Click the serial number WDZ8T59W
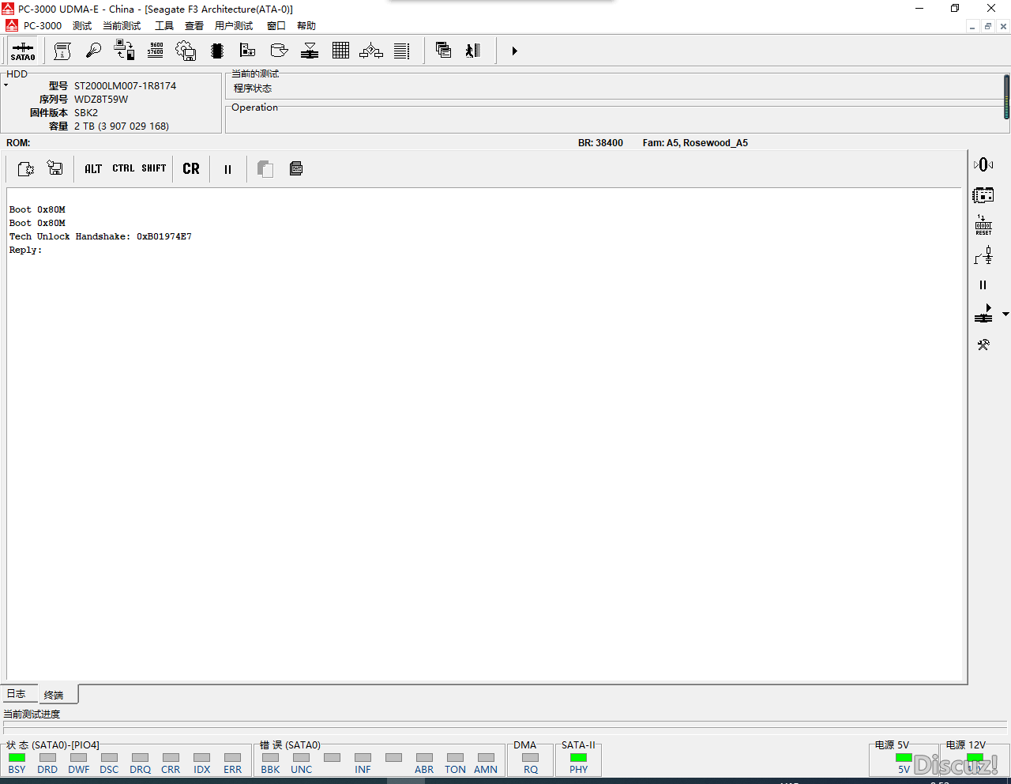 (x=101, y=100)
